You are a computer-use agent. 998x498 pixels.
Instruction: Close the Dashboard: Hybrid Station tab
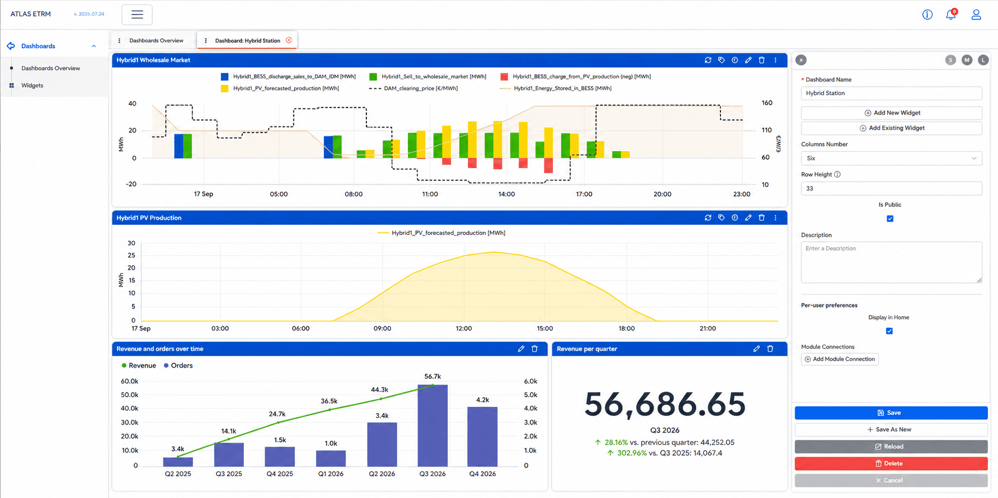pyautogui.click(x=289, y=40)
